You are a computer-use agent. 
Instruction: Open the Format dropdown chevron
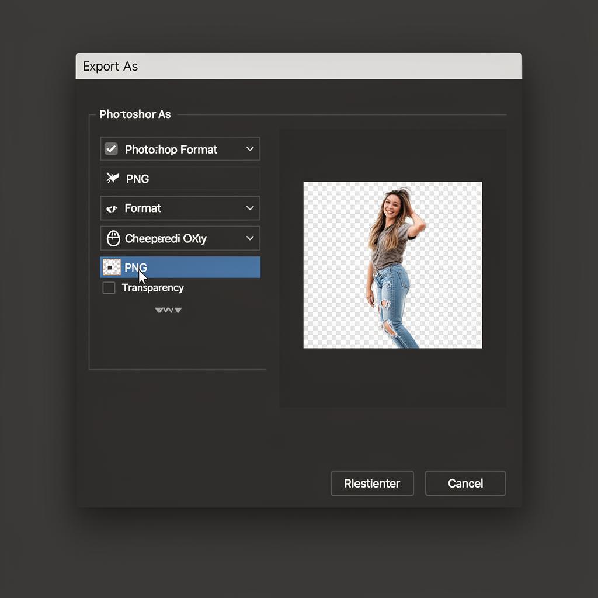(250, 208)
